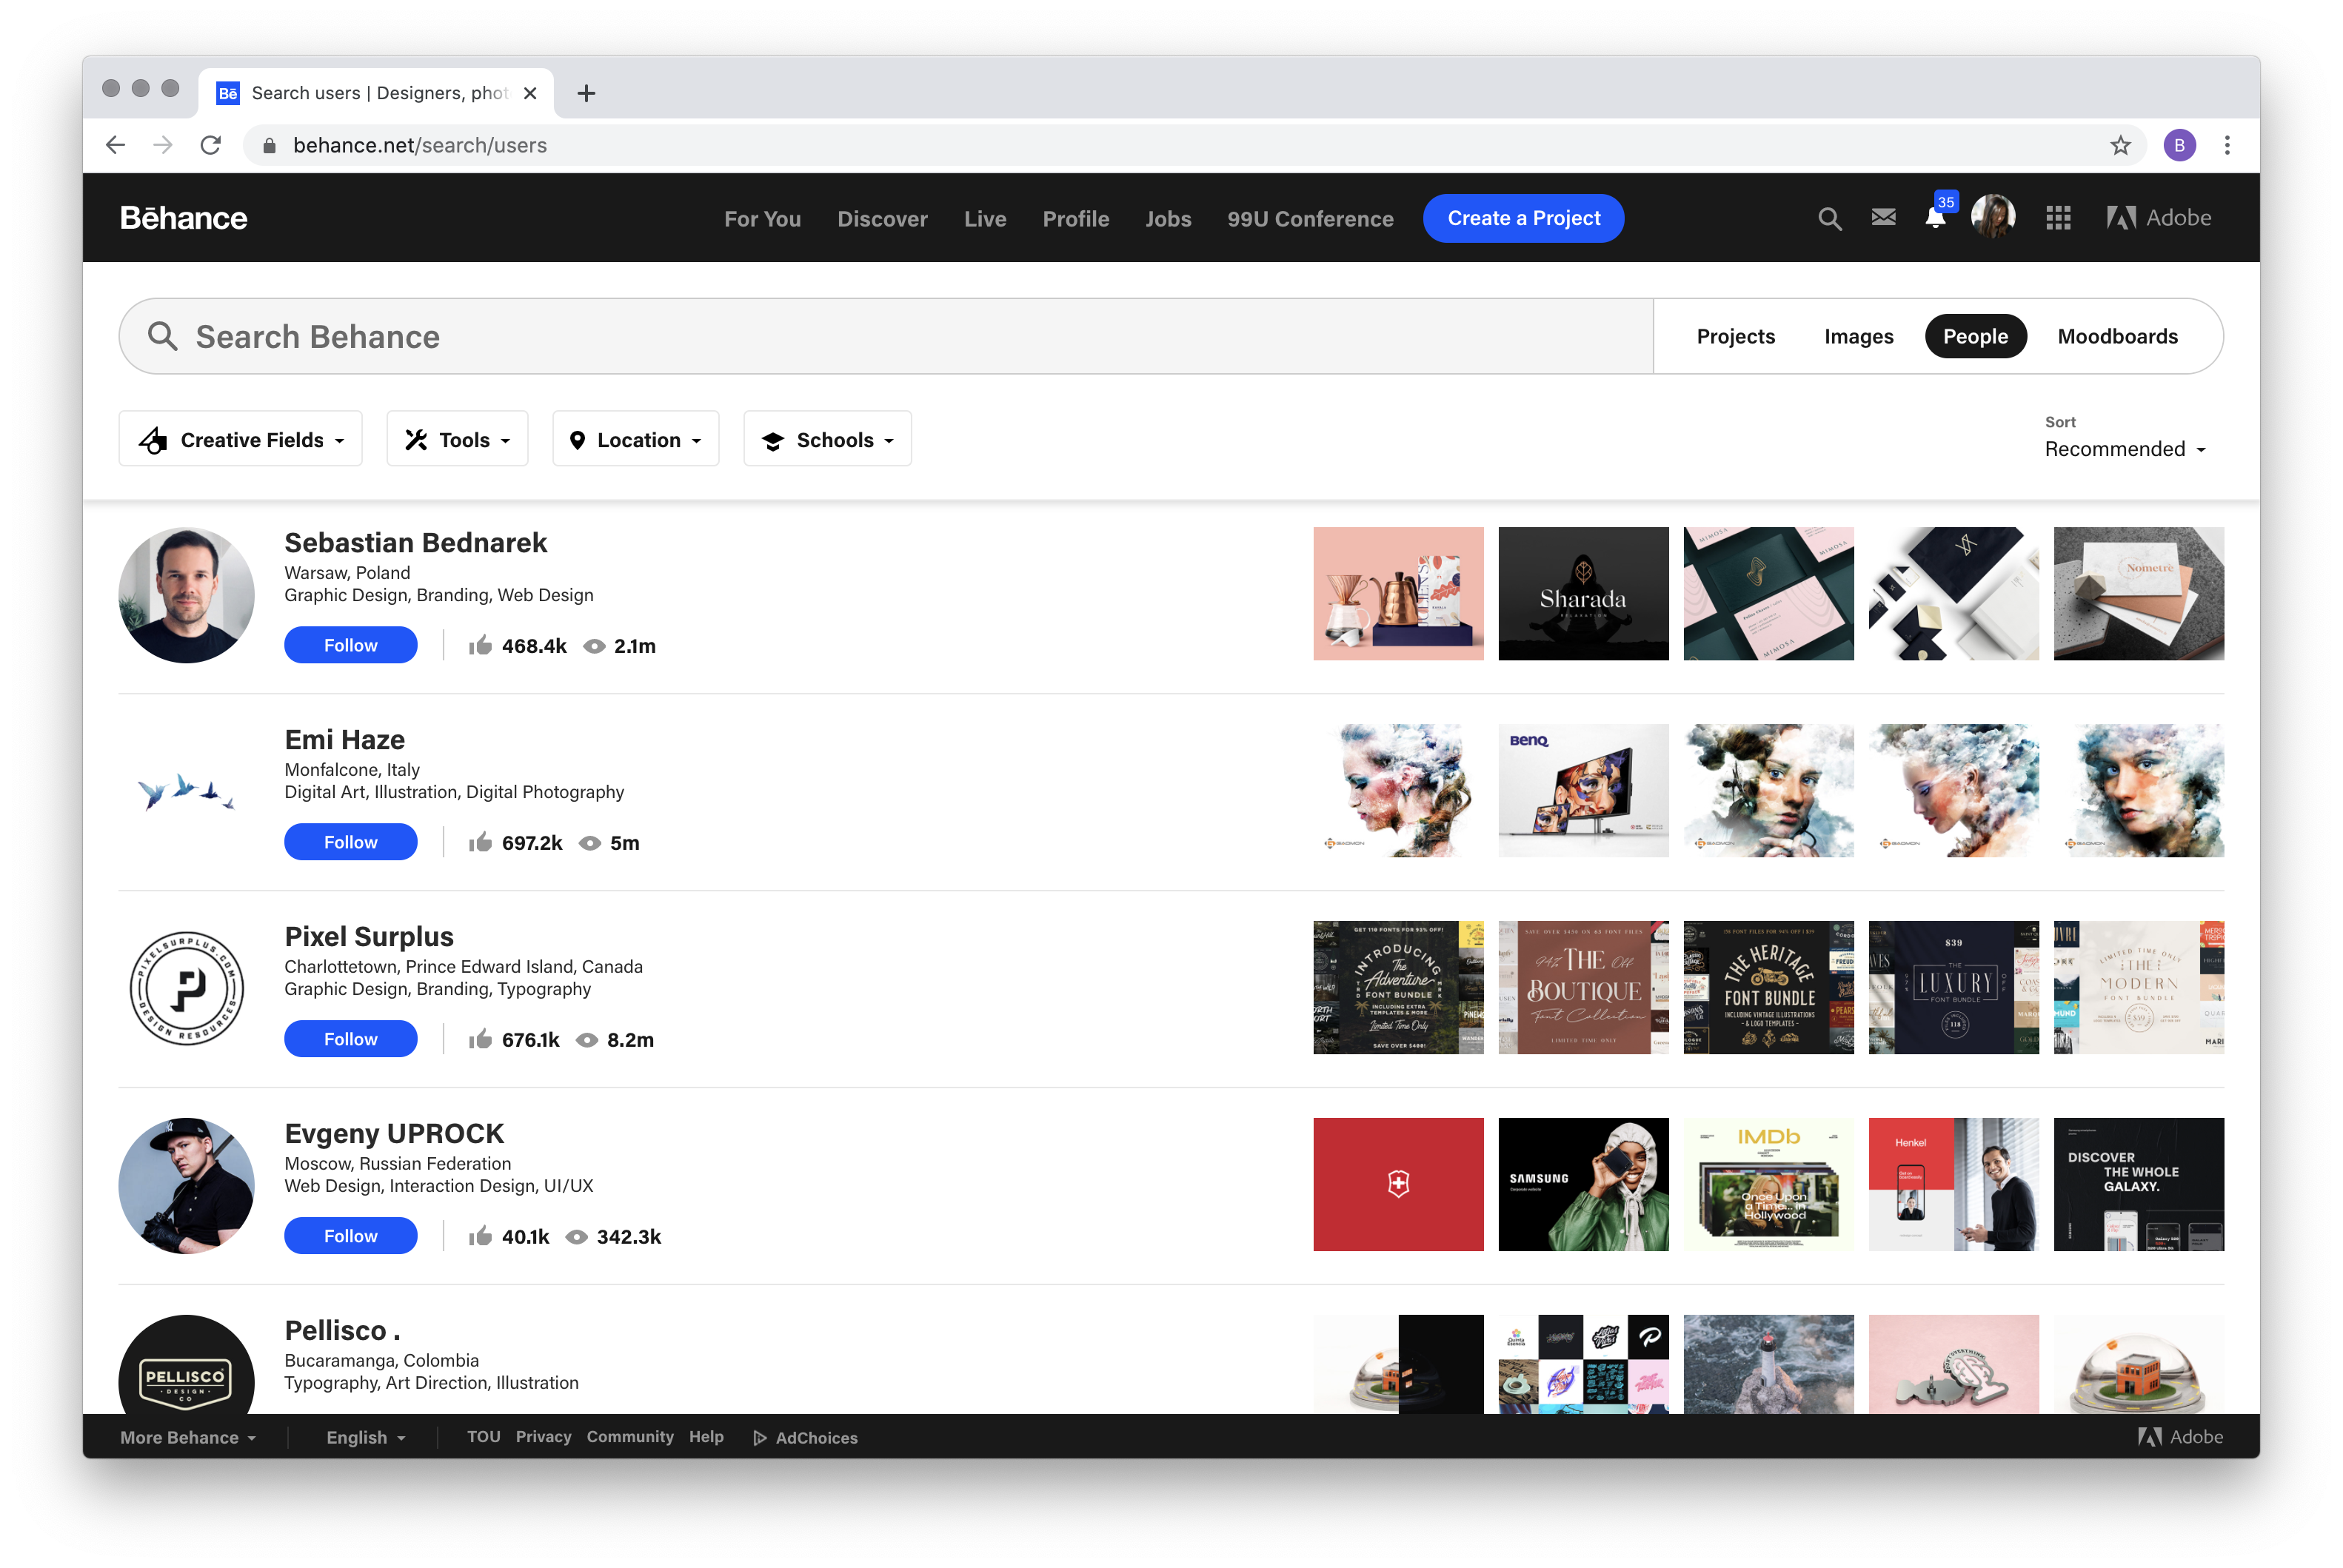
Task: Open the apps grid icon
Action: pyautogui.click(x=2057, y=218)
